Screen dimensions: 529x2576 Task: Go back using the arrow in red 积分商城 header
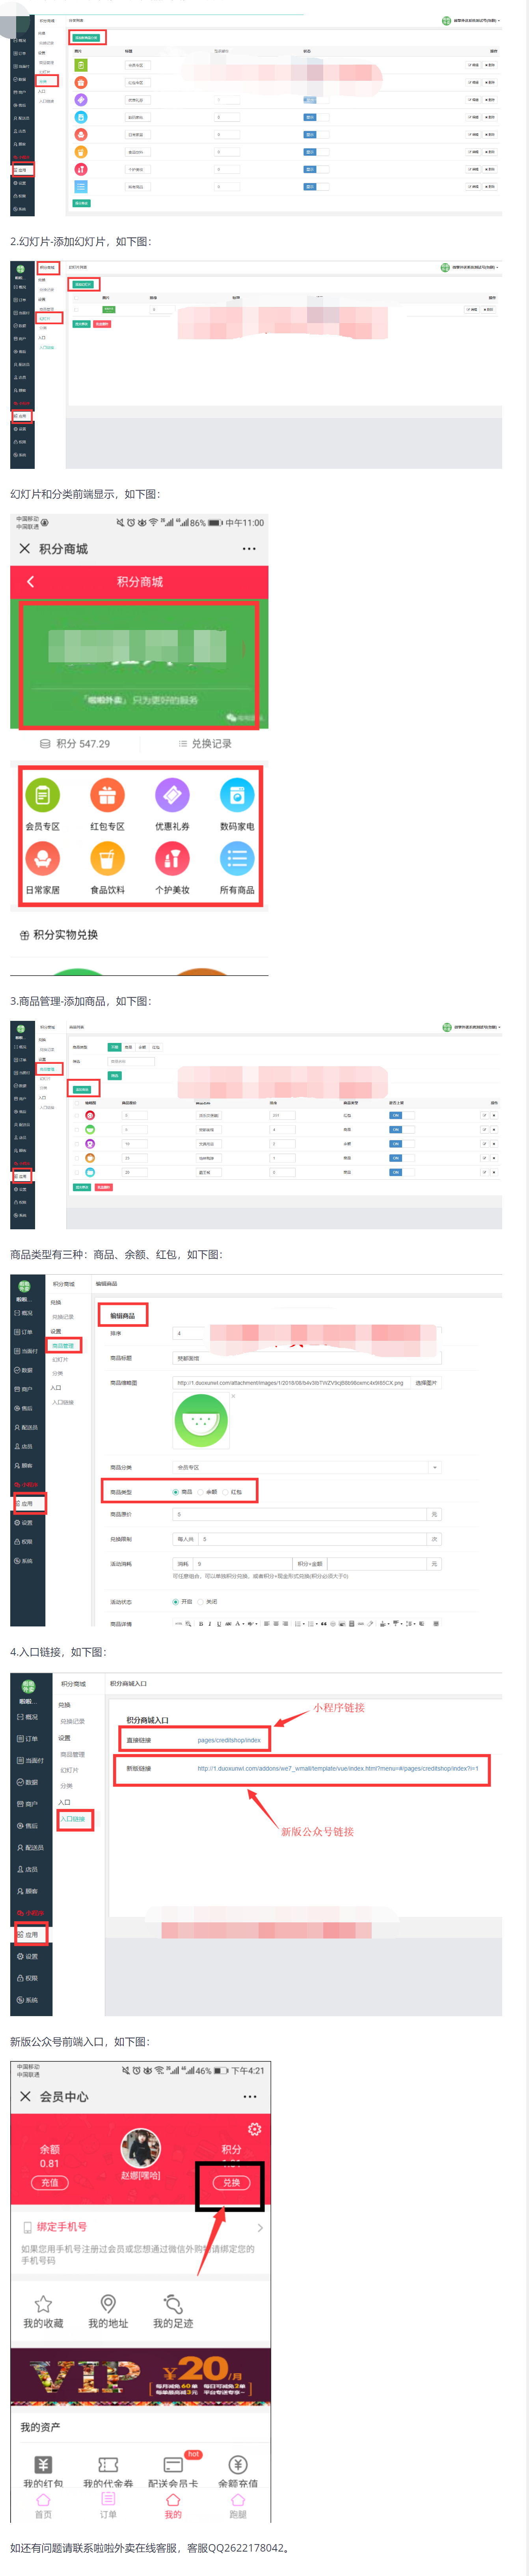click(x=30, y=582)
